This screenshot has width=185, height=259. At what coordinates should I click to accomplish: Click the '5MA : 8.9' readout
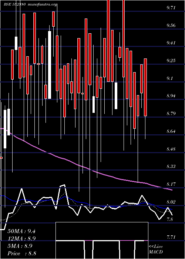[20, 246]
